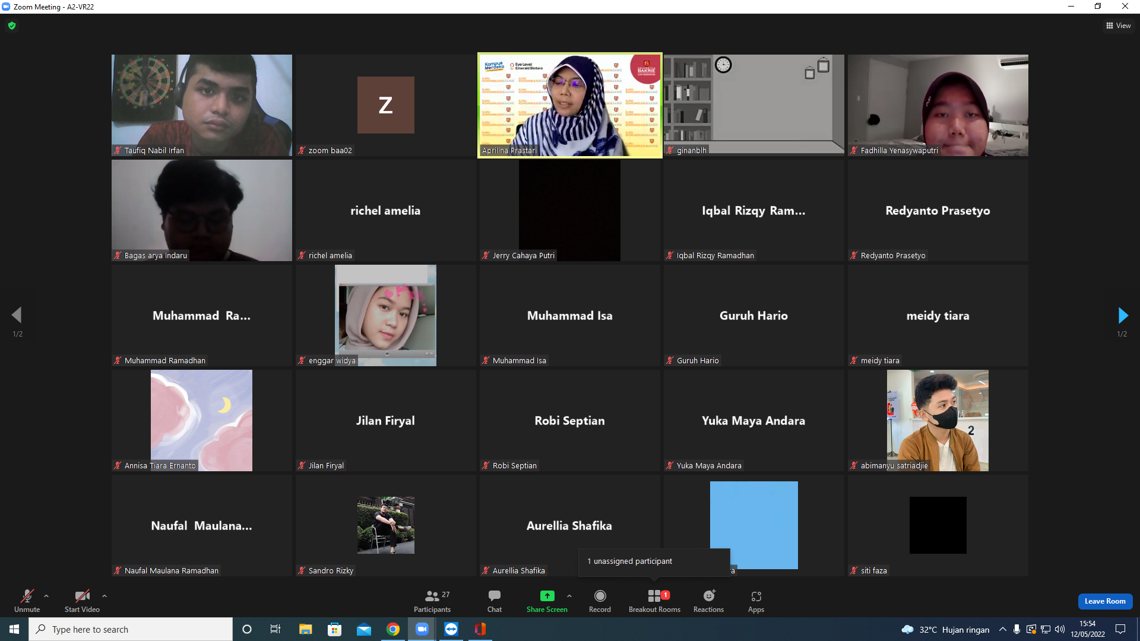Click the Aurellia Shafika name label
The height and width of the screenshot is (641, 1140).
tap(518, 571)
